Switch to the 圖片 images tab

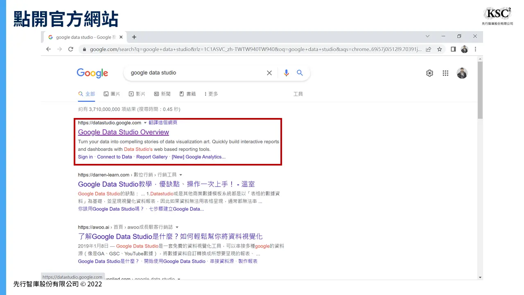coord(112,94)
